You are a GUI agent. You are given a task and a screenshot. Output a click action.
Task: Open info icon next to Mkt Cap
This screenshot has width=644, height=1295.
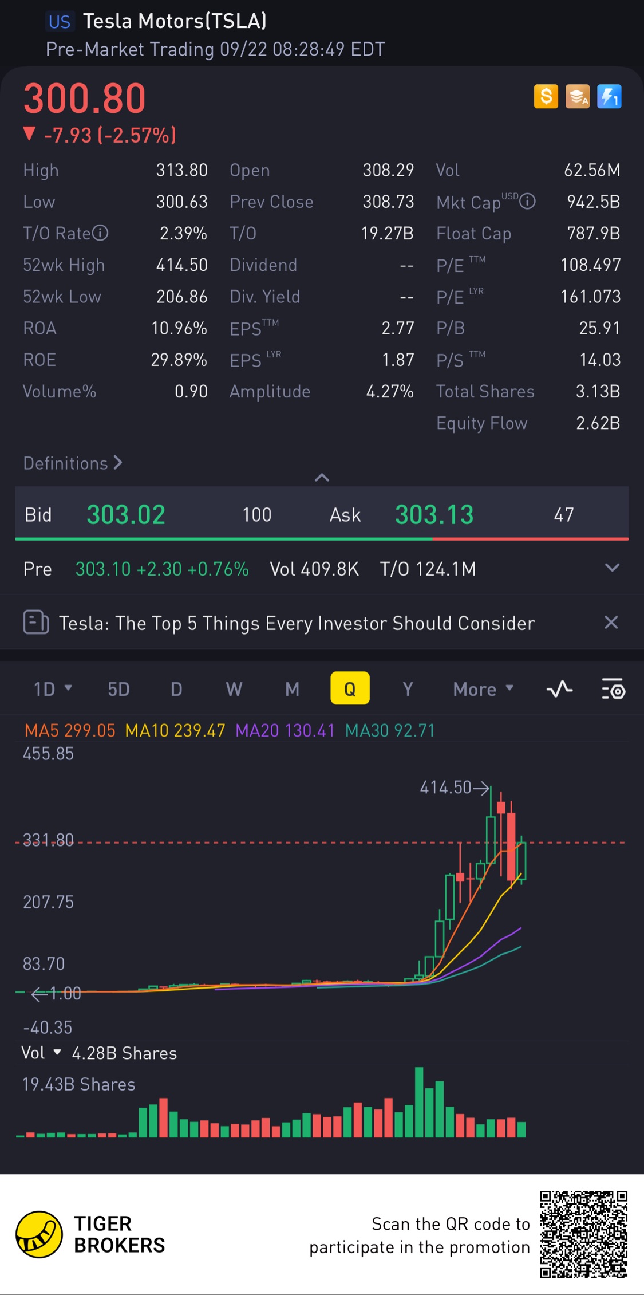(527, 201)
